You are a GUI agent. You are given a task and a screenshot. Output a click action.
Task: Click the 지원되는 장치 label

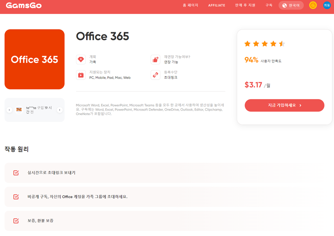(x=100, y=72)
